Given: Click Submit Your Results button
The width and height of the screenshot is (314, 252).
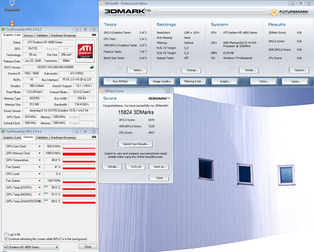Looking at the screenshot, I should point(136,144).
